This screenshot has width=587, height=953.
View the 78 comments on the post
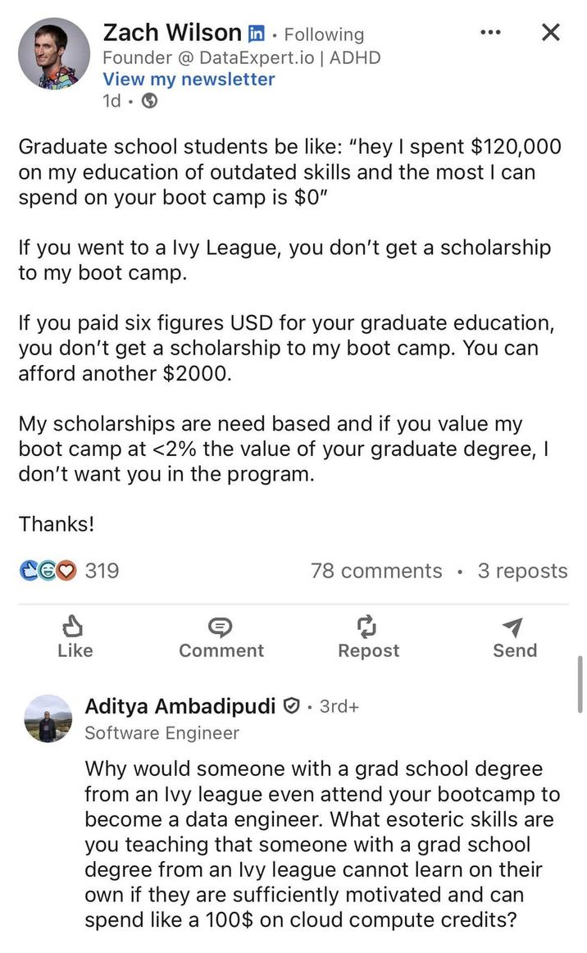376,570
